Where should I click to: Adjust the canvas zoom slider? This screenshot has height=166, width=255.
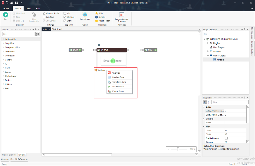click(x=178, y=149)
